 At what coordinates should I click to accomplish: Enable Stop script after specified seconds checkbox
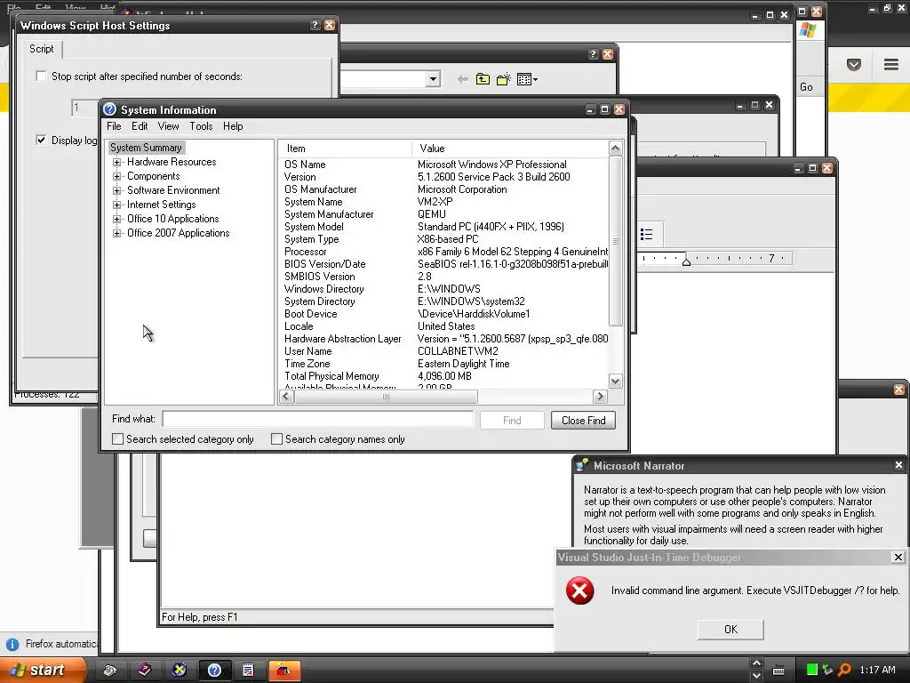point(41,76)
